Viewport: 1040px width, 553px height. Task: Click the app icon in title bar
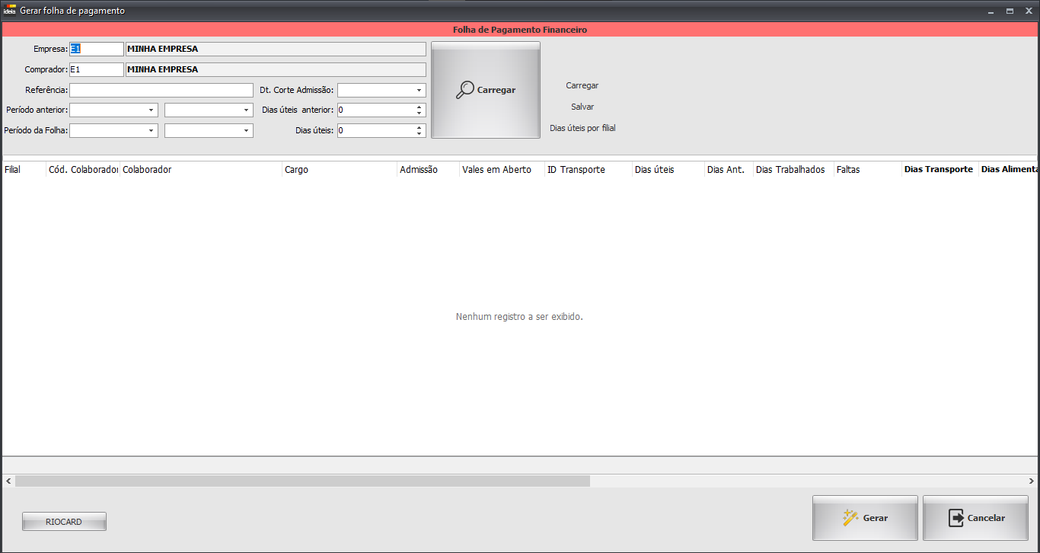pos(10,11)
